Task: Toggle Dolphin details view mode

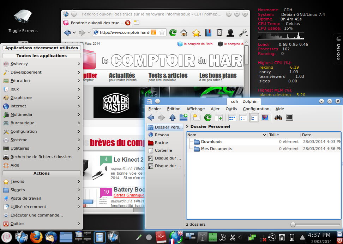Action: tap(254, 118)
